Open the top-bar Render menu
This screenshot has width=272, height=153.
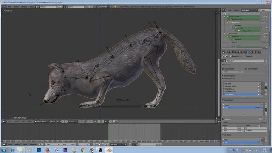coord(16,7)
